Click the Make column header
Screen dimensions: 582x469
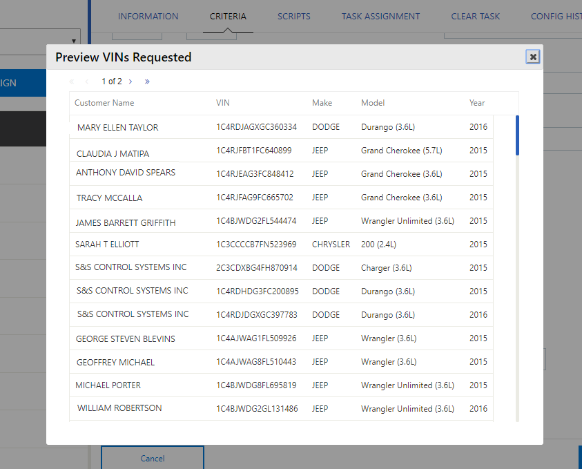322,103
